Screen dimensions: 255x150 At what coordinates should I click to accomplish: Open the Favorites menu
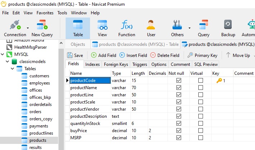[45, 13]
